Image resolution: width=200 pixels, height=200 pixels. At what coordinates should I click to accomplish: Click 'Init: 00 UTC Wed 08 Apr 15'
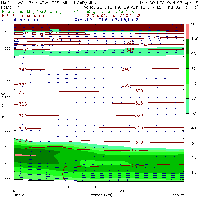[169, 3]
